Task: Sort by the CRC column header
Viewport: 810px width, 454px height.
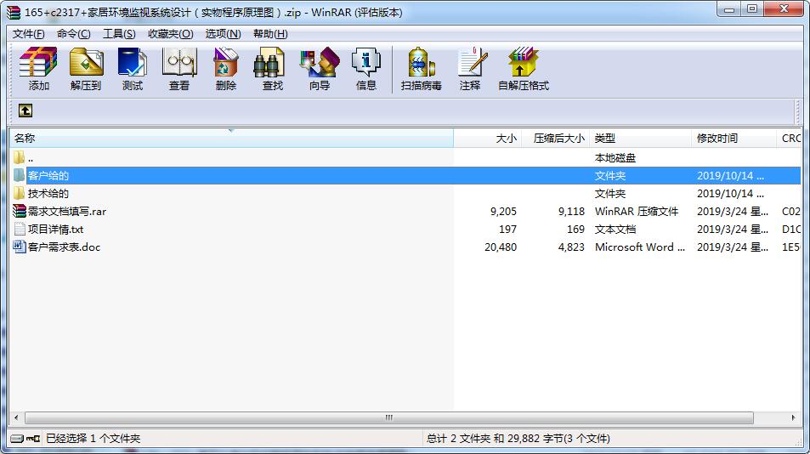Action: coord(789,139)
